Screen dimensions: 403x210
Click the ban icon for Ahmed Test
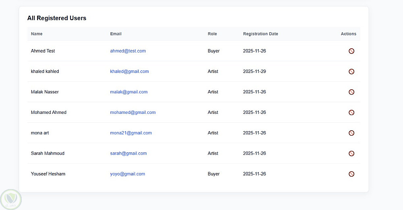[x=351, y=51]
